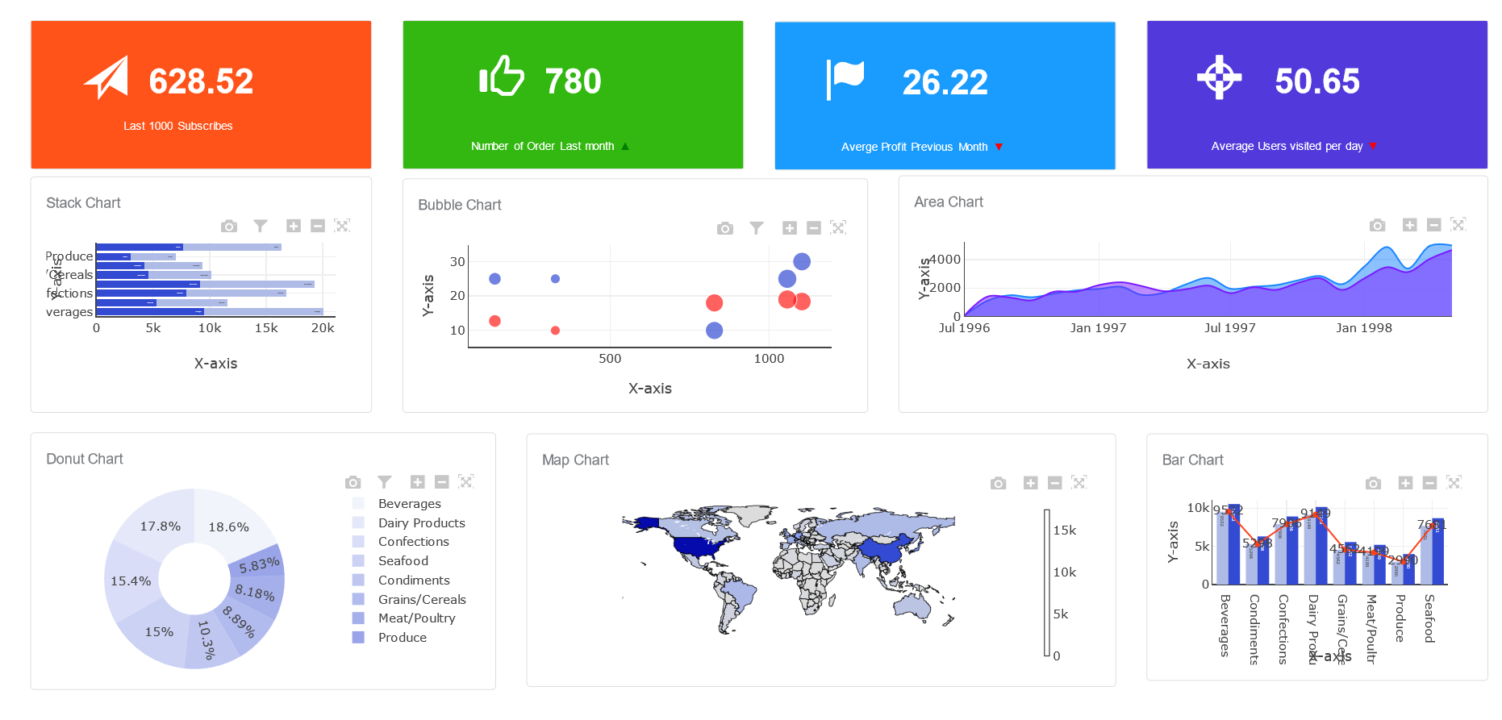Click the thumbs-up icon on green card
This screenshot has height=720, width=1502.
[502, 76]
